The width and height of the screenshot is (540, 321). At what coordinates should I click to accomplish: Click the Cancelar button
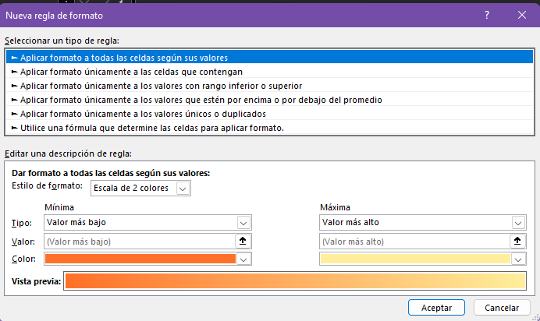coord(502,308)
